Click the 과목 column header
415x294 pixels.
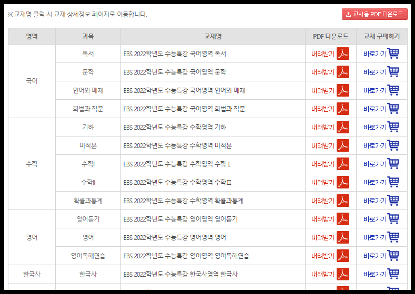[88, 36]
